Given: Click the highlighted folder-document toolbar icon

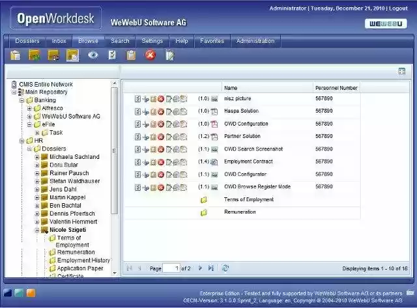Looking at the screenshot, I should coord(72,55).
